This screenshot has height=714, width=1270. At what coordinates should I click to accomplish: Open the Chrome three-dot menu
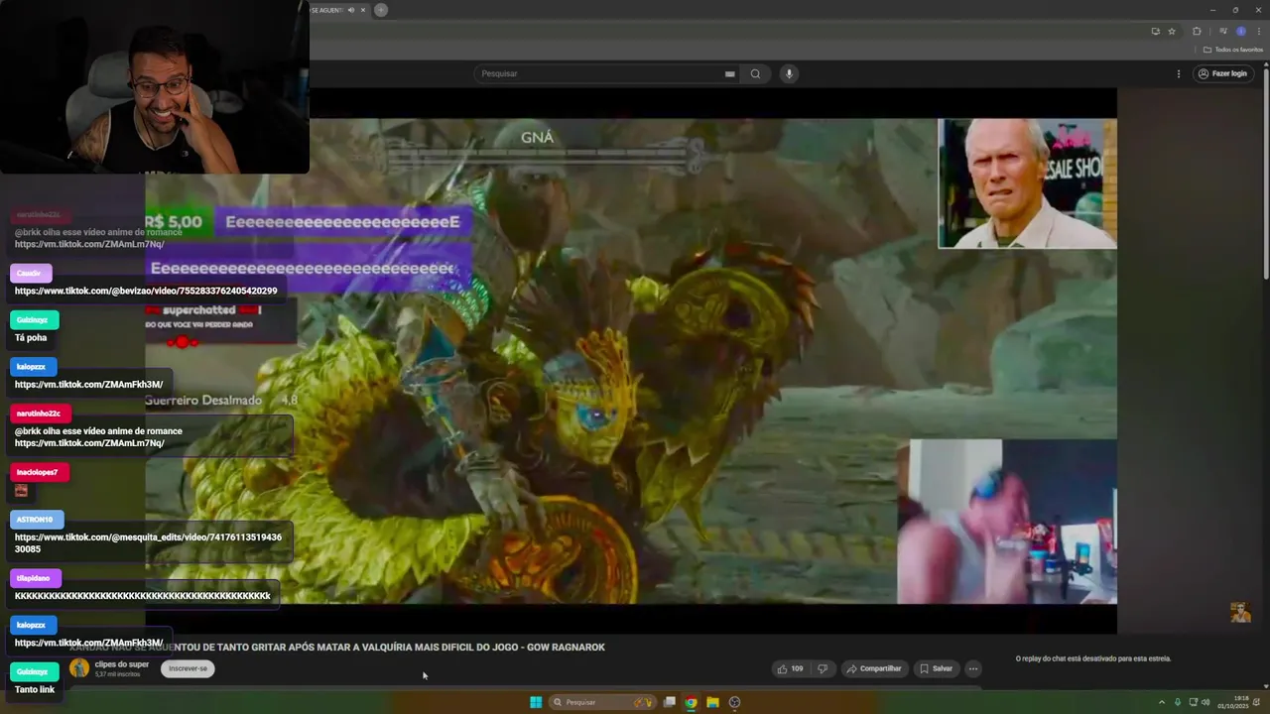pyautogui.click(x=1259, y=31)
